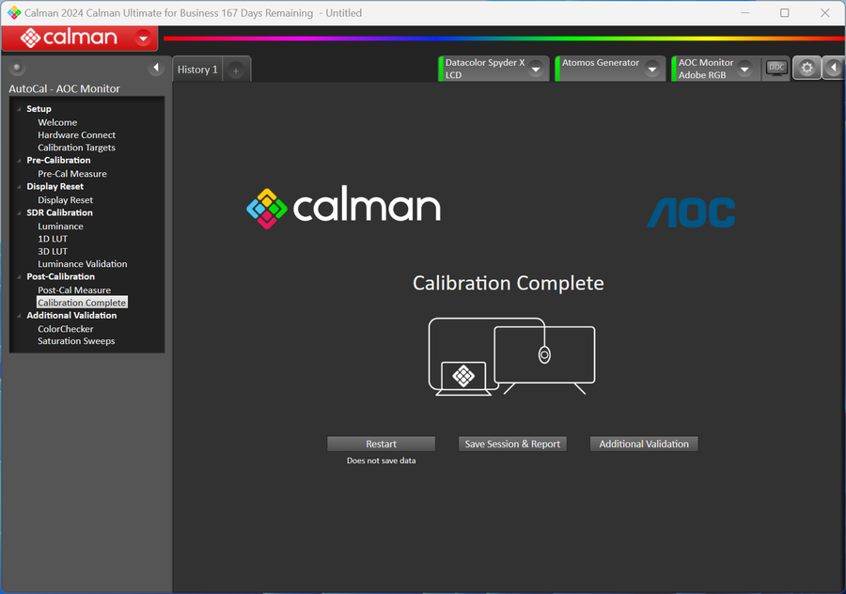Select Calibration Targets in the workflow
The height and width of the screenshot is (594, 846).
coord(77,148)
